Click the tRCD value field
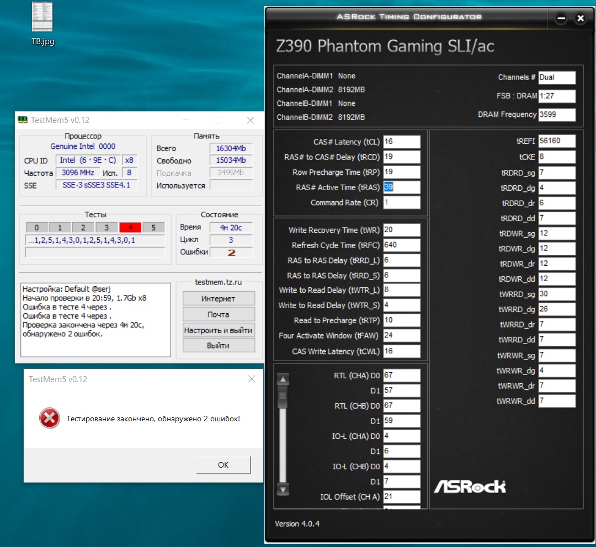 point(402,157)
